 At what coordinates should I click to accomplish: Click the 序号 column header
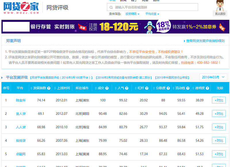[x=6, y=88]
